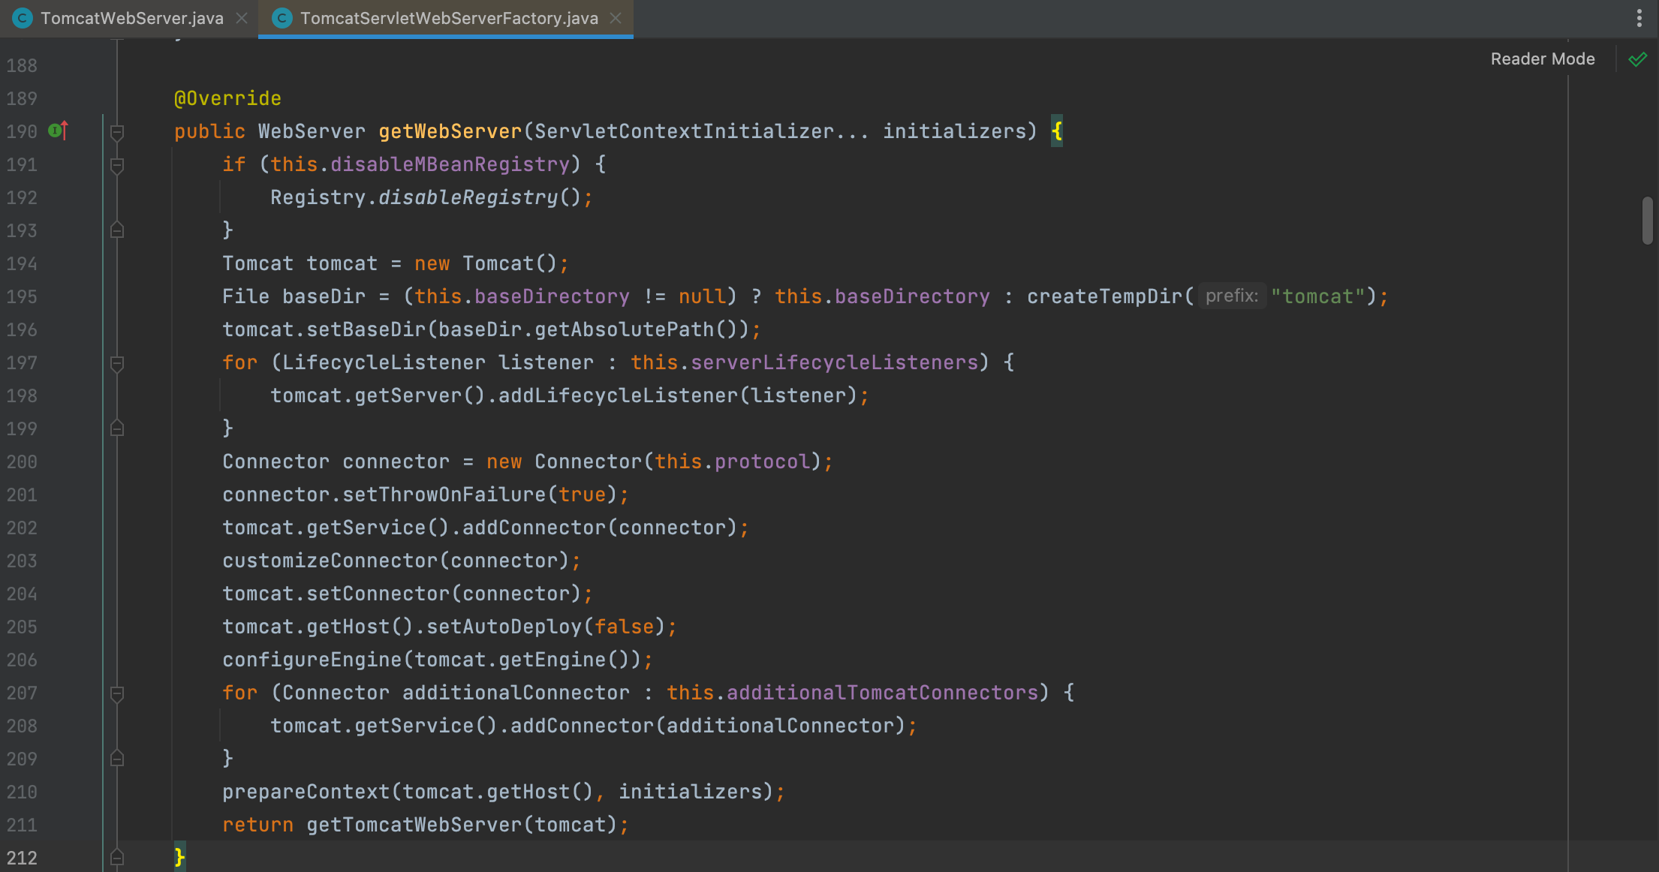This screenshot has width=1659, height=872.
Task: Collapse the if block at line 191
Action: (x=117, y=165)
